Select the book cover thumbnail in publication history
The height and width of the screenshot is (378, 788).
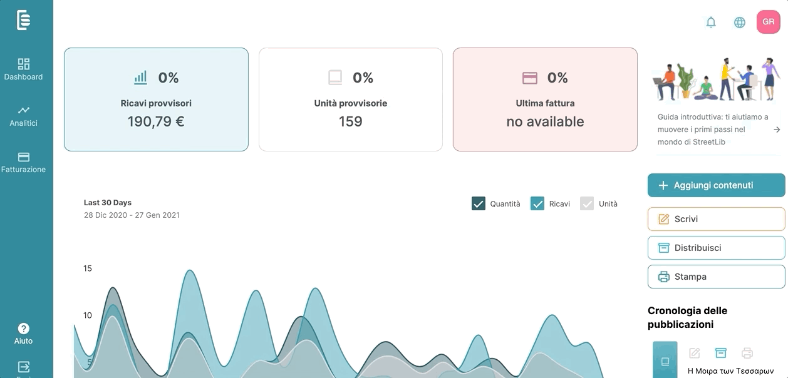665,360
